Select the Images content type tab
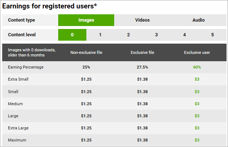 (86, 20)
